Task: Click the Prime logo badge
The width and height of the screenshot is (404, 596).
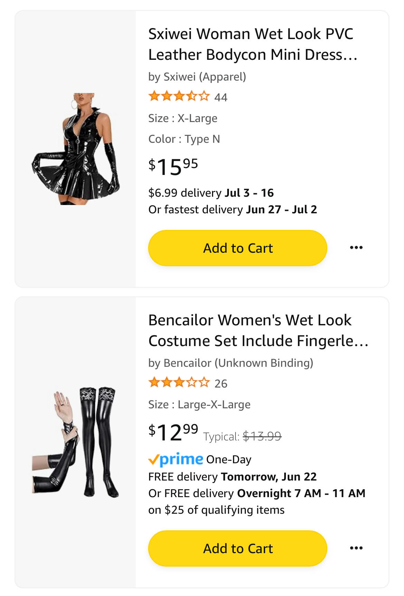Action: tap(175, 459)
